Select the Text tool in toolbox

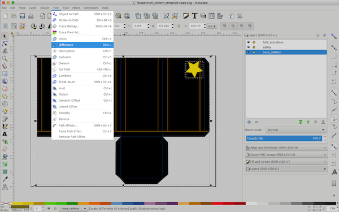pyautogui.click(x=5, y=134)
